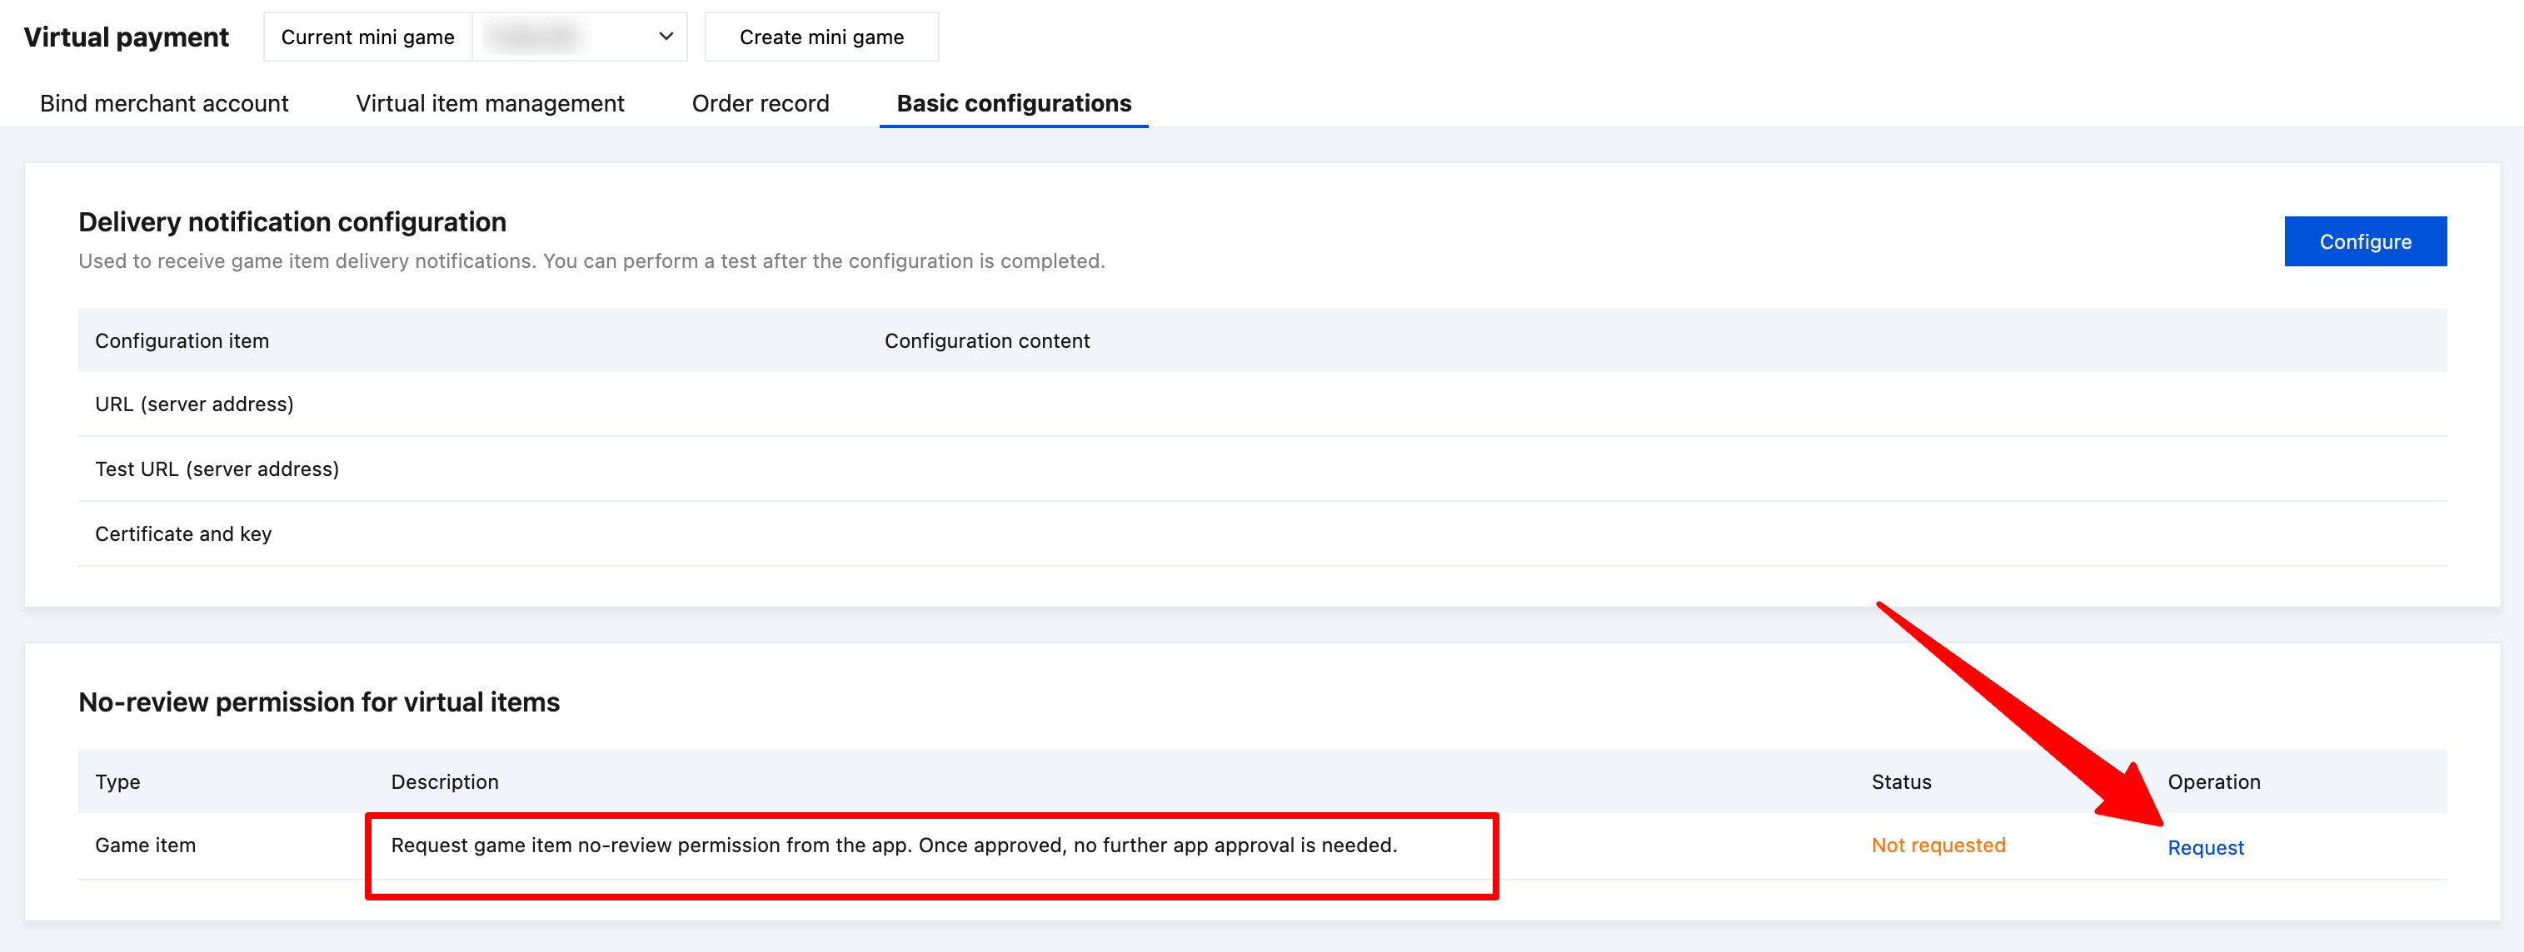Screen dimensions: 2524x952
Task: Click the Status column header
Action: pos(1901,781)
